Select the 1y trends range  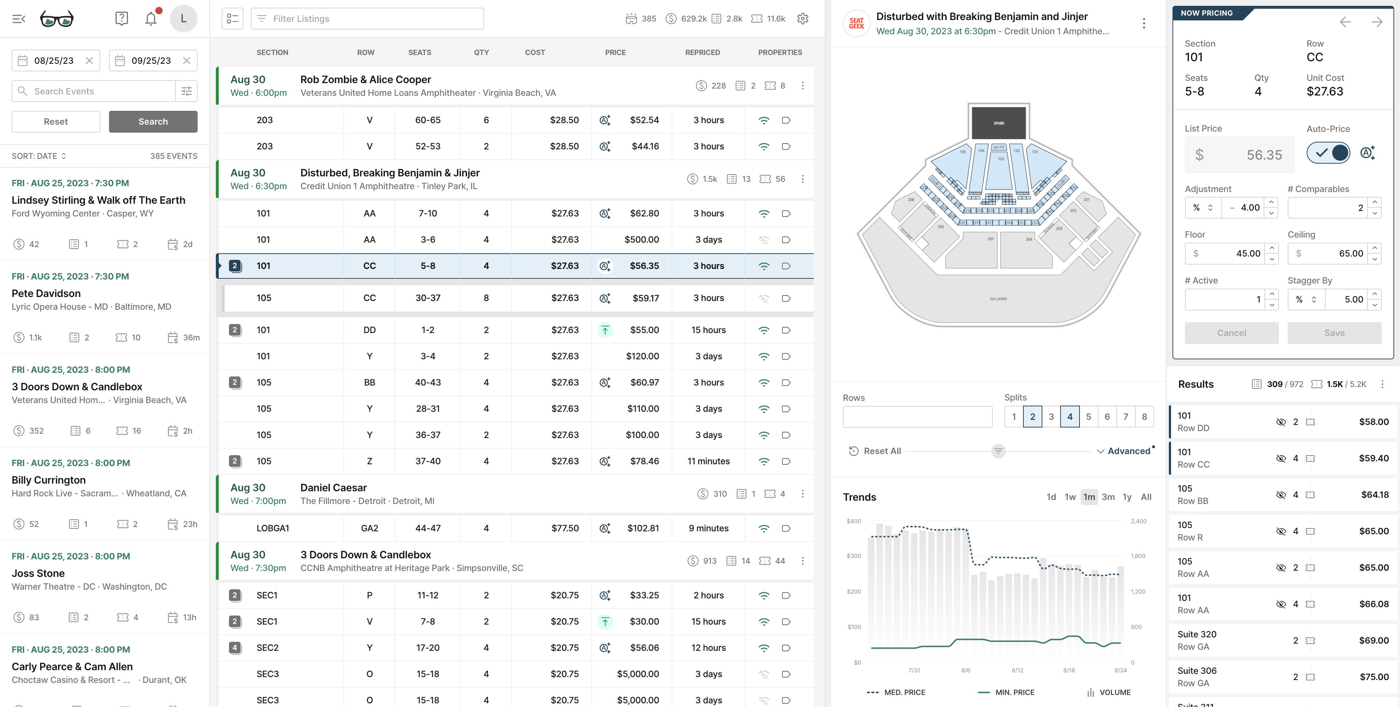(x=1127, y=497)
